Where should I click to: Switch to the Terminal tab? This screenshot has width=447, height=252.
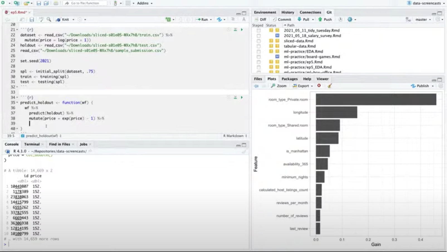(32, 144)
